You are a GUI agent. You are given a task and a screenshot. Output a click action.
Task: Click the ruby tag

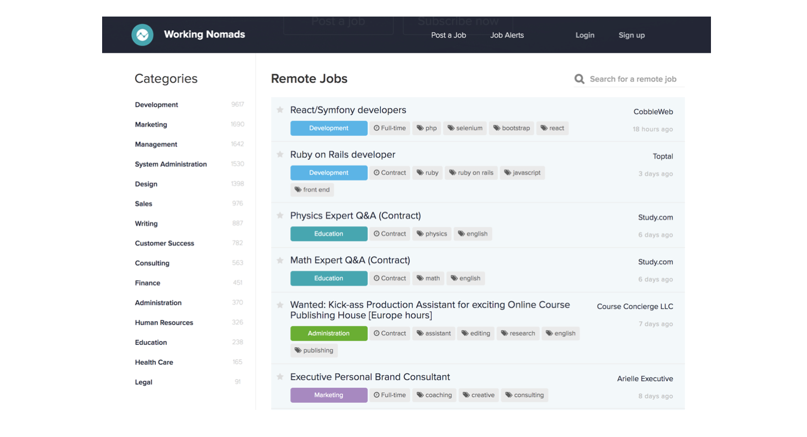point(428,173)
